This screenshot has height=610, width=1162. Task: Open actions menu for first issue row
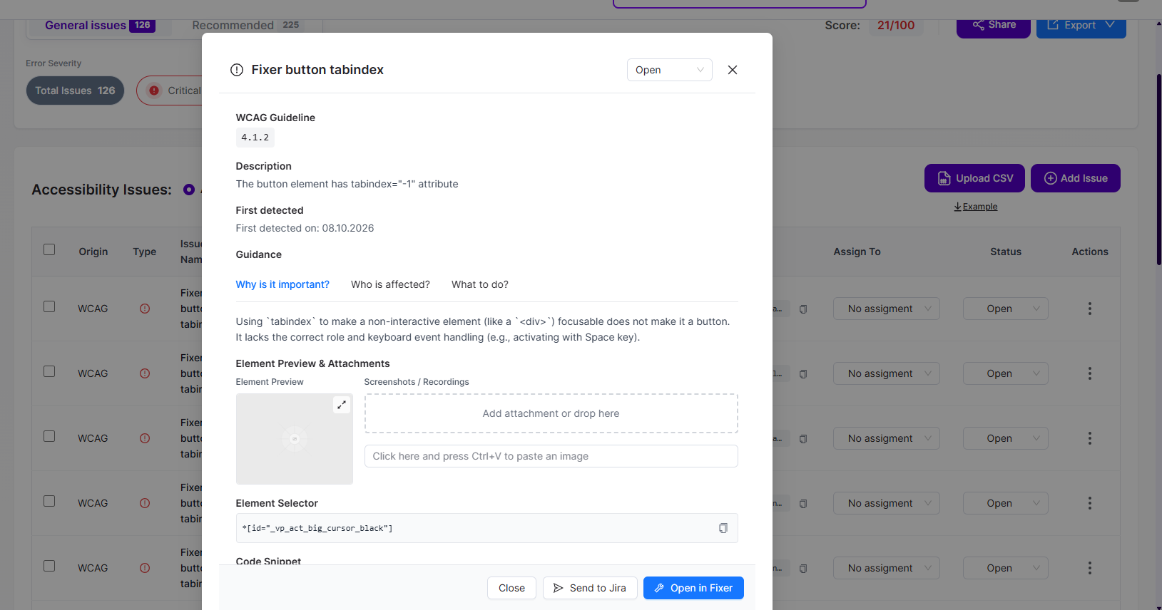(1089, 309)
